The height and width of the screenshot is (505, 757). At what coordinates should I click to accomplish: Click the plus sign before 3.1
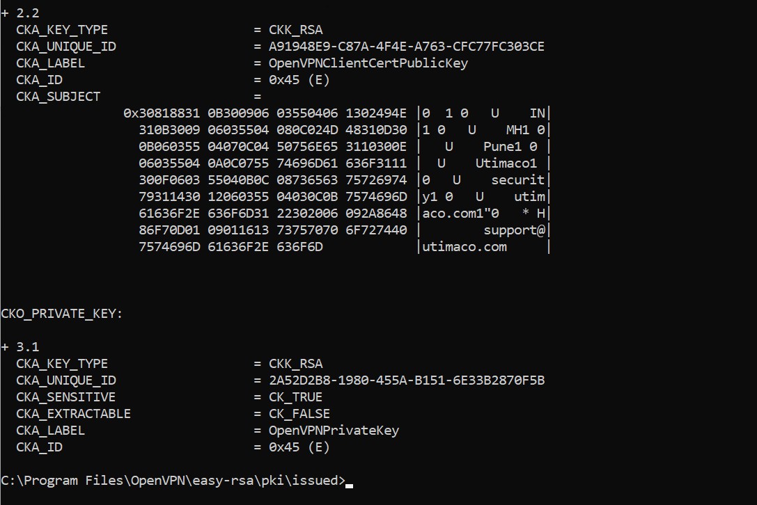5,347
